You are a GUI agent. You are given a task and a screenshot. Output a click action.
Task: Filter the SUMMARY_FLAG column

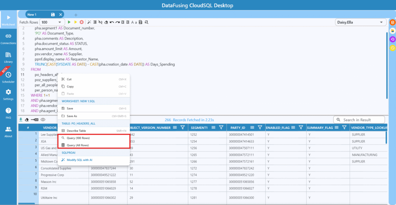coord(344,127)
